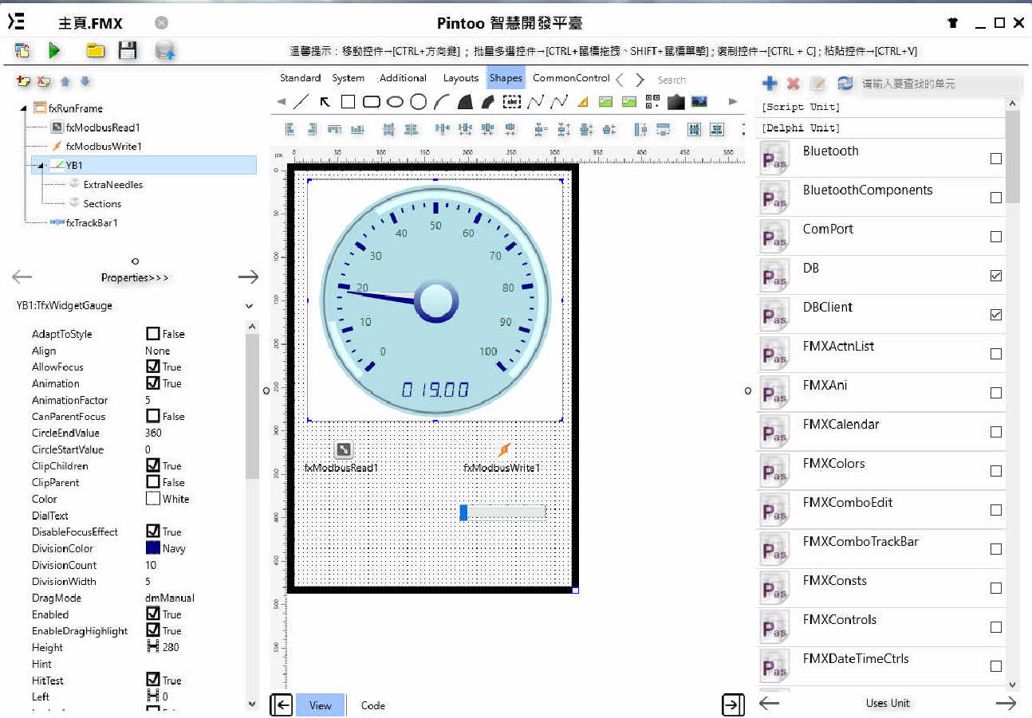The height and width of the screenshot is (718, 1032).
Task: Move component down with the blue down arrow
Action: point(85,81)
